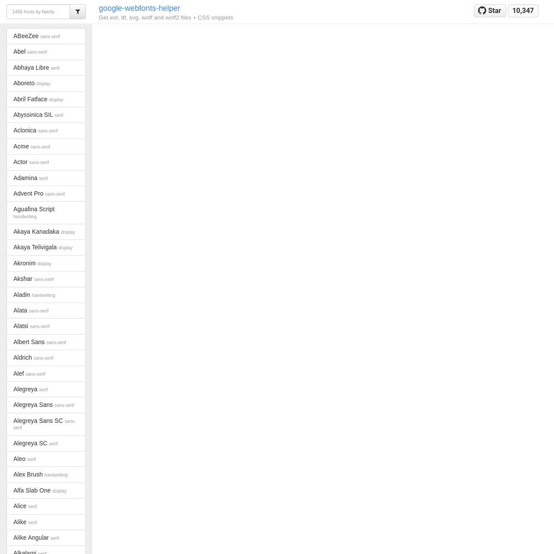Viewport: 554px width, 554px height.
Task: Pick Alegreya Sans SC from list
Action: tap(46, 424)
